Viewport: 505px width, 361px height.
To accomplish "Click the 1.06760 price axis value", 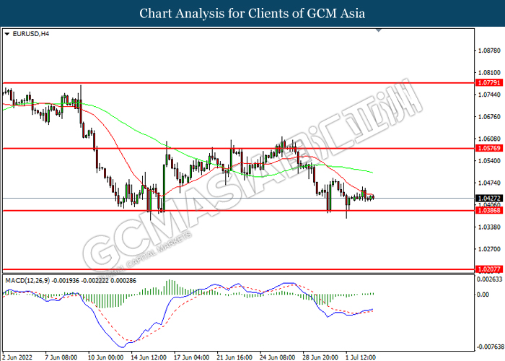I will pyautogui.click(x=489, y=117).
